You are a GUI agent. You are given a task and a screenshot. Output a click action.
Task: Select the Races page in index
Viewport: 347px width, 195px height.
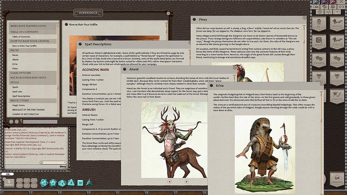click(x=15, y=55)
